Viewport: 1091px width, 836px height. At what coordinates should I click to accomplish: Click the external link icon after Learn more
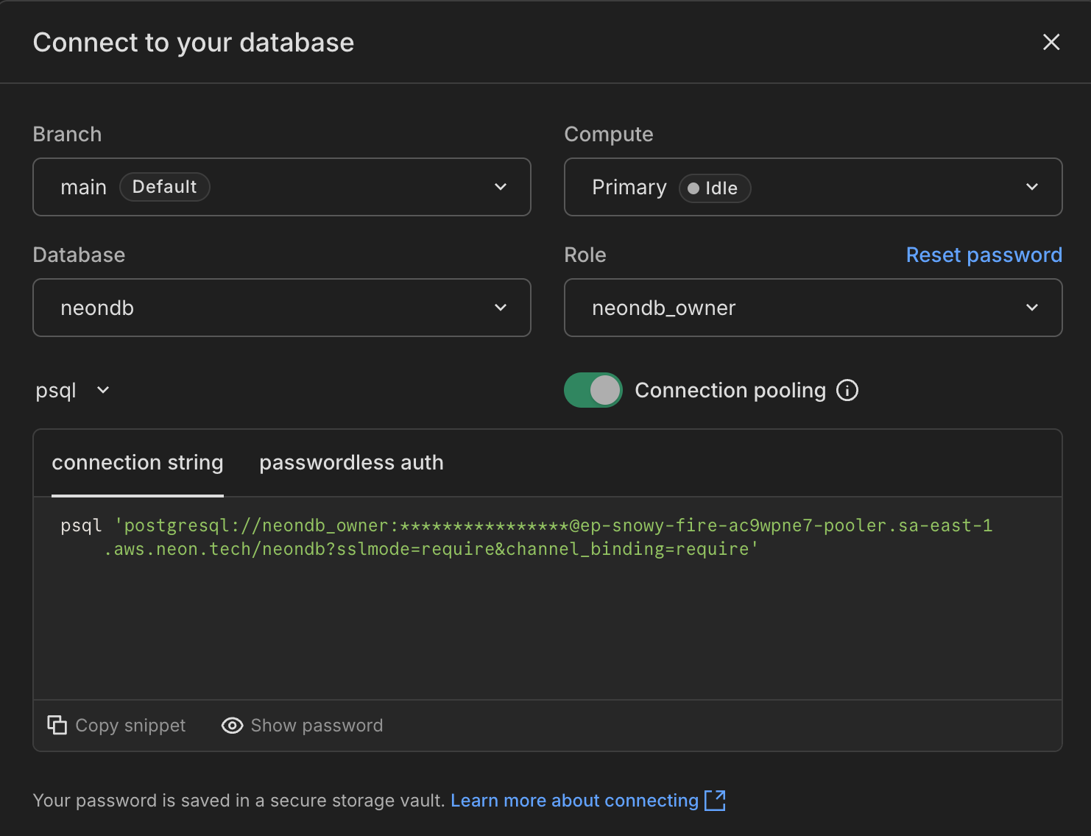(x=715, y=801)
